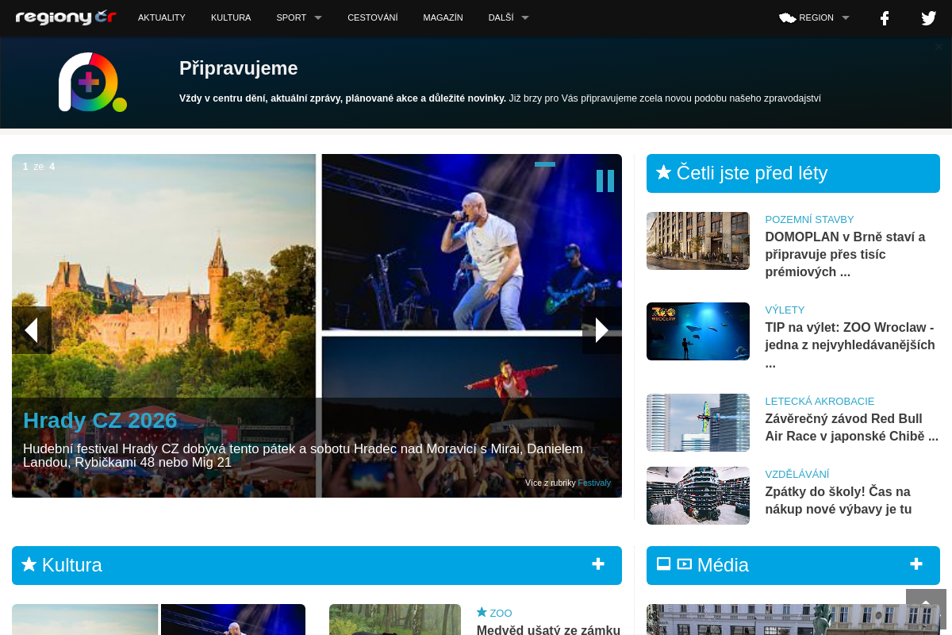The width and height of the screenshot is (952, 635).
Task: Click the Czech map Region icon
Action: pos(787,17)
